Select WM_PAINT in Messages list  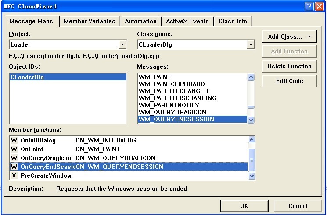pyautogui.click(x=193, y=77)
